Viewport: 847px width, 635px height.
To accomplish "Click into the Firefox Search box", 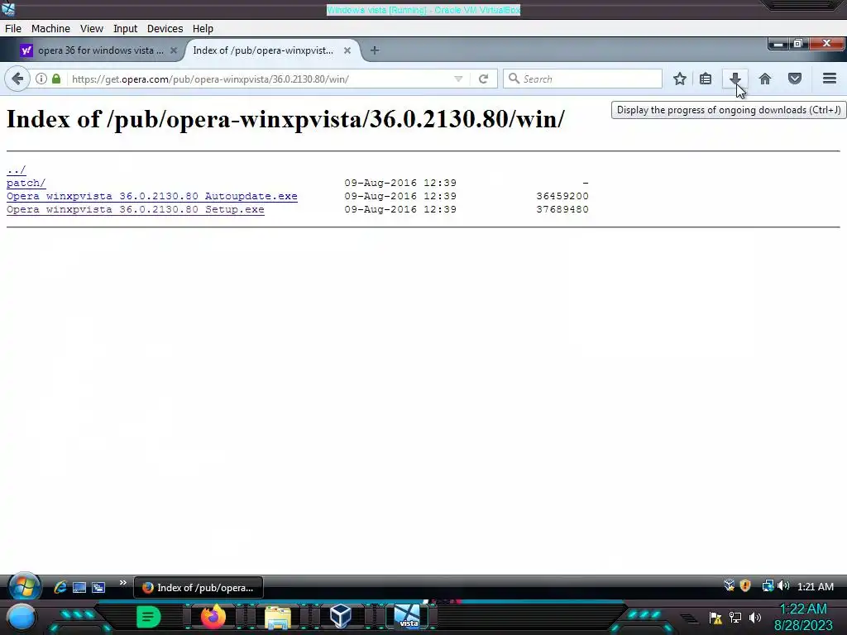I will tap(582, 79).
